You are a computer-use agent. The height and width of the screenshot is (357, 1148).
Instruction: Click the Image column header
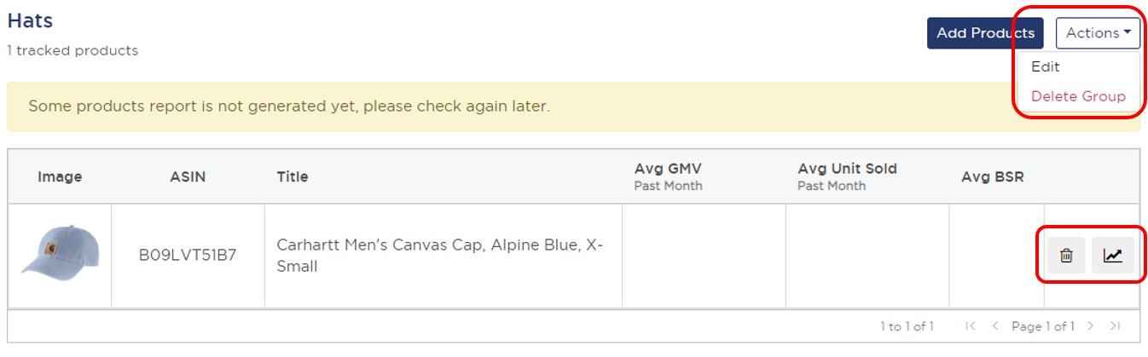60,177
